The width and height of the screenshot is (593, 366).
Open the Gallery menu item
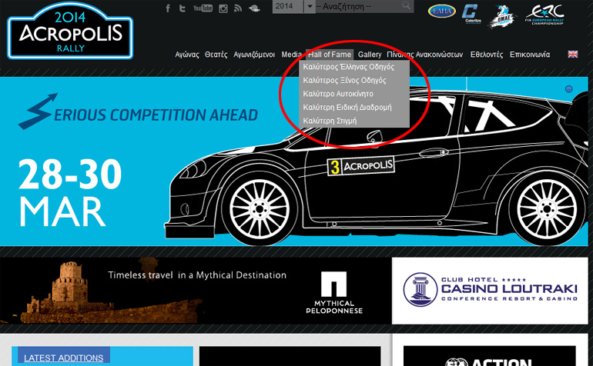370,55
